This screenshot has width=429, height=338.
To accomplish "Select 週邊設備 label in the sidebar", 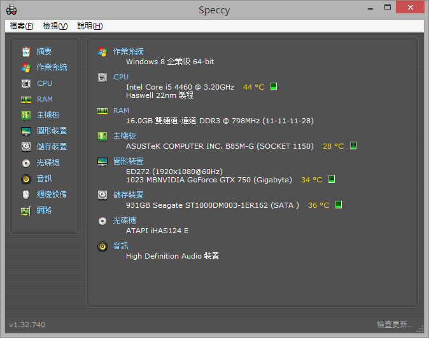I will (52, 194).
